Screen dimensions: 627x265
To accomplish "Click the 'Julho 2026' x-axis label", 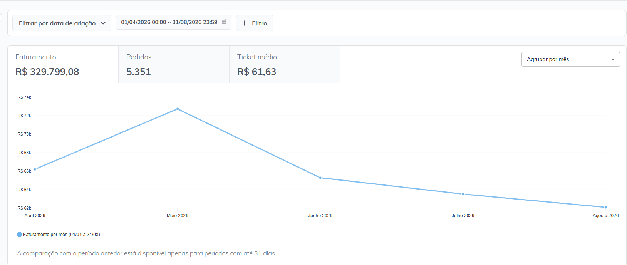I will [463, 216].
